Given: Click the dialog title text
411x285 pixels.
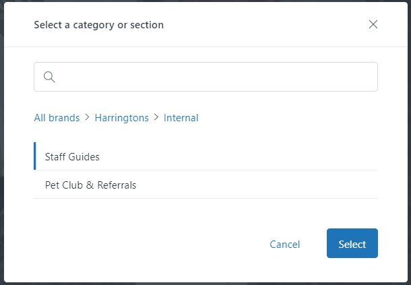Looking at the screenshot, I should pyautogui.click(x=98, y=25).
